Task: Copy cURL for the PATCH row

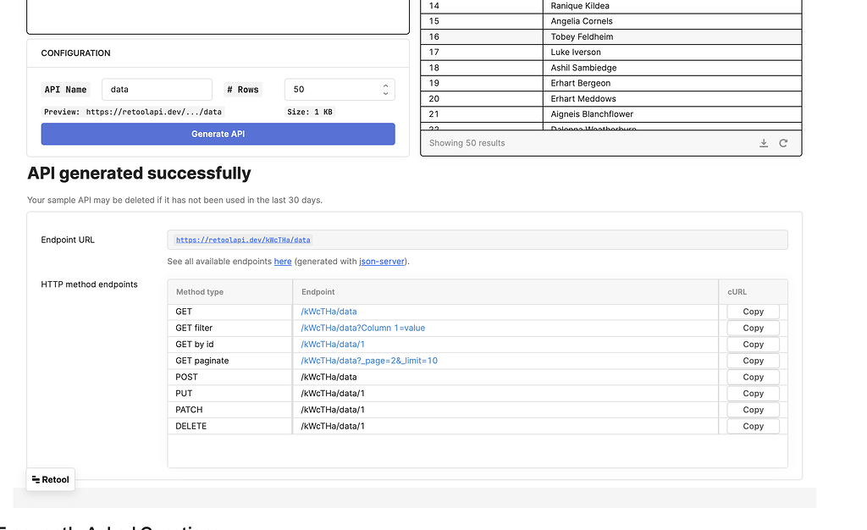Action: point(753,410)
